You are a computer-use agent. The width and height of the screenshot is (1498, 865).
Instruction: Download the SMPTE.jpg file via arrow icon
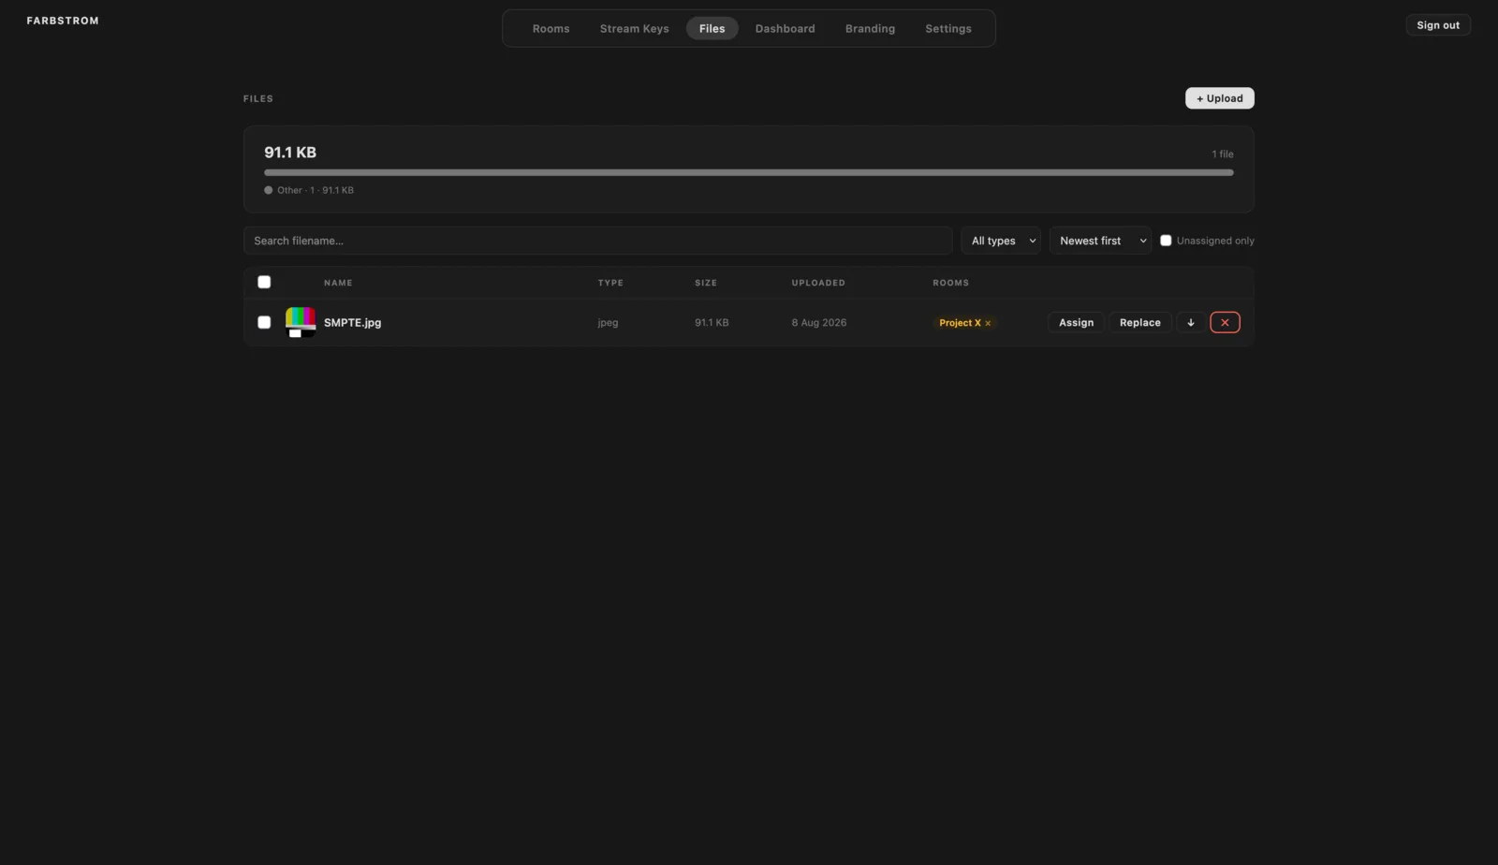1191,322
